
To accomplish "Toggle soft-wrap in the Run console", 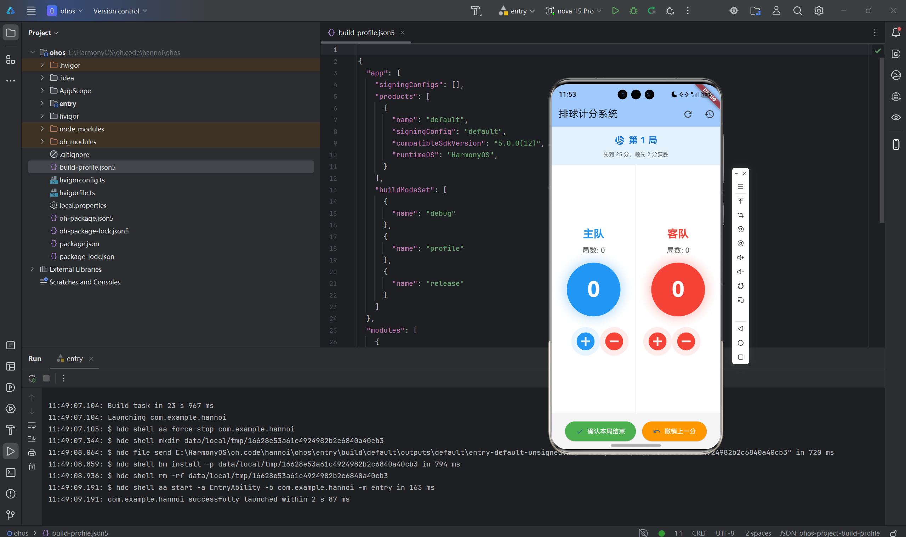I will tap(32, 425).
